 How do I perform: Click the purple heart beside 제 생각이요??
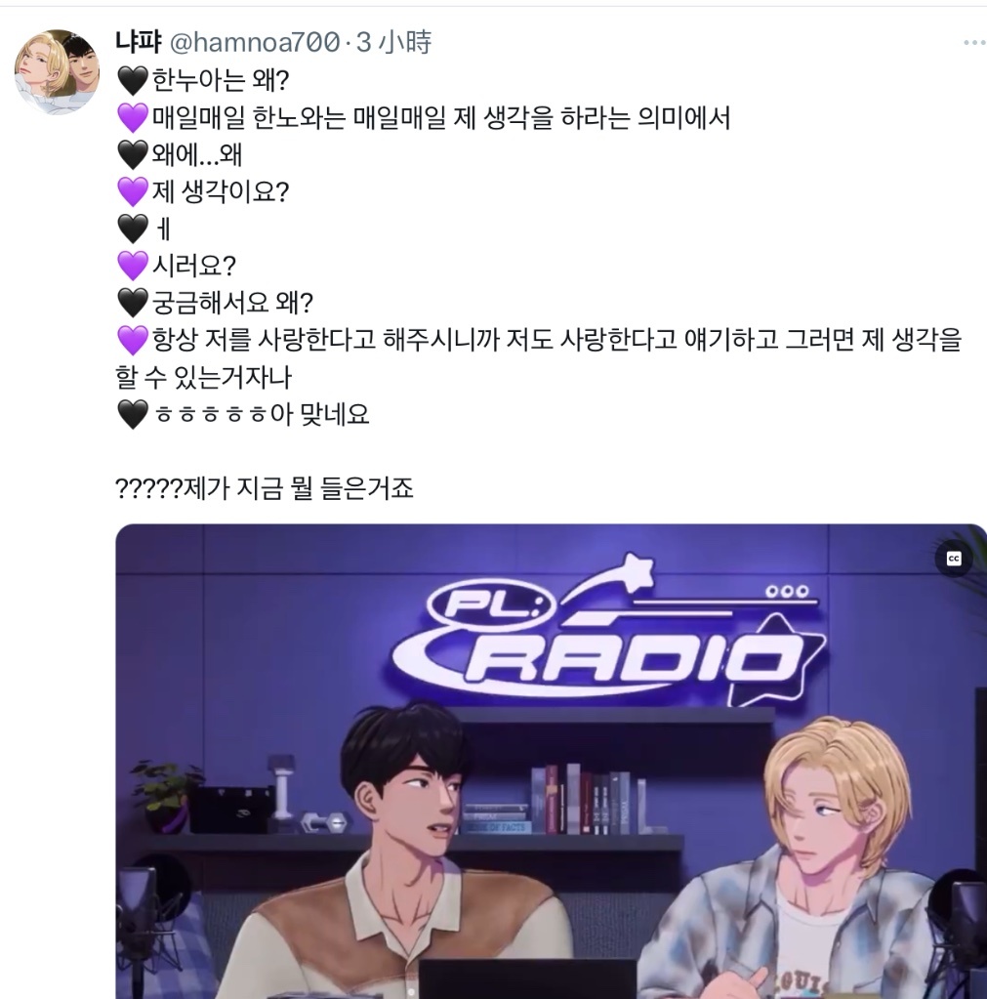coord(133,191)
